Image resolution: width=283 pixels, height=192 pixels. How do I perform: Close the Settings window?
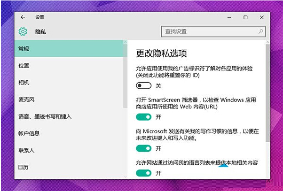pos(262,17)
